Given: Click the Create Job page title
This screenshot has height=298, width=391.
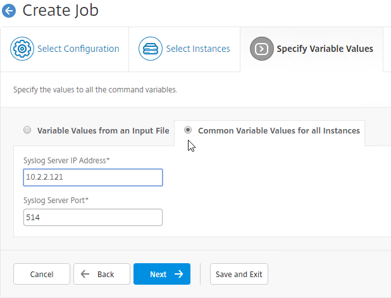Looking at the screenshot, I should coord(61,11).
